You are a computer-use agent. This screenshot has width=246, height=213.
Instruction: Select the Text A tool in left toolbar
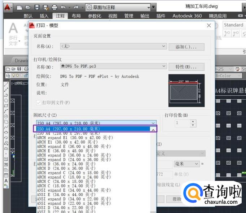[x=6, y=181]
